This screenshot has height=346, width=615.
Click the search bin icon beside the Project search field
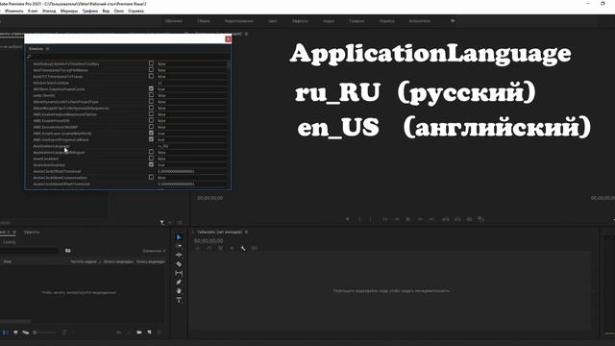pyautogui.click(x=68, y=250)
